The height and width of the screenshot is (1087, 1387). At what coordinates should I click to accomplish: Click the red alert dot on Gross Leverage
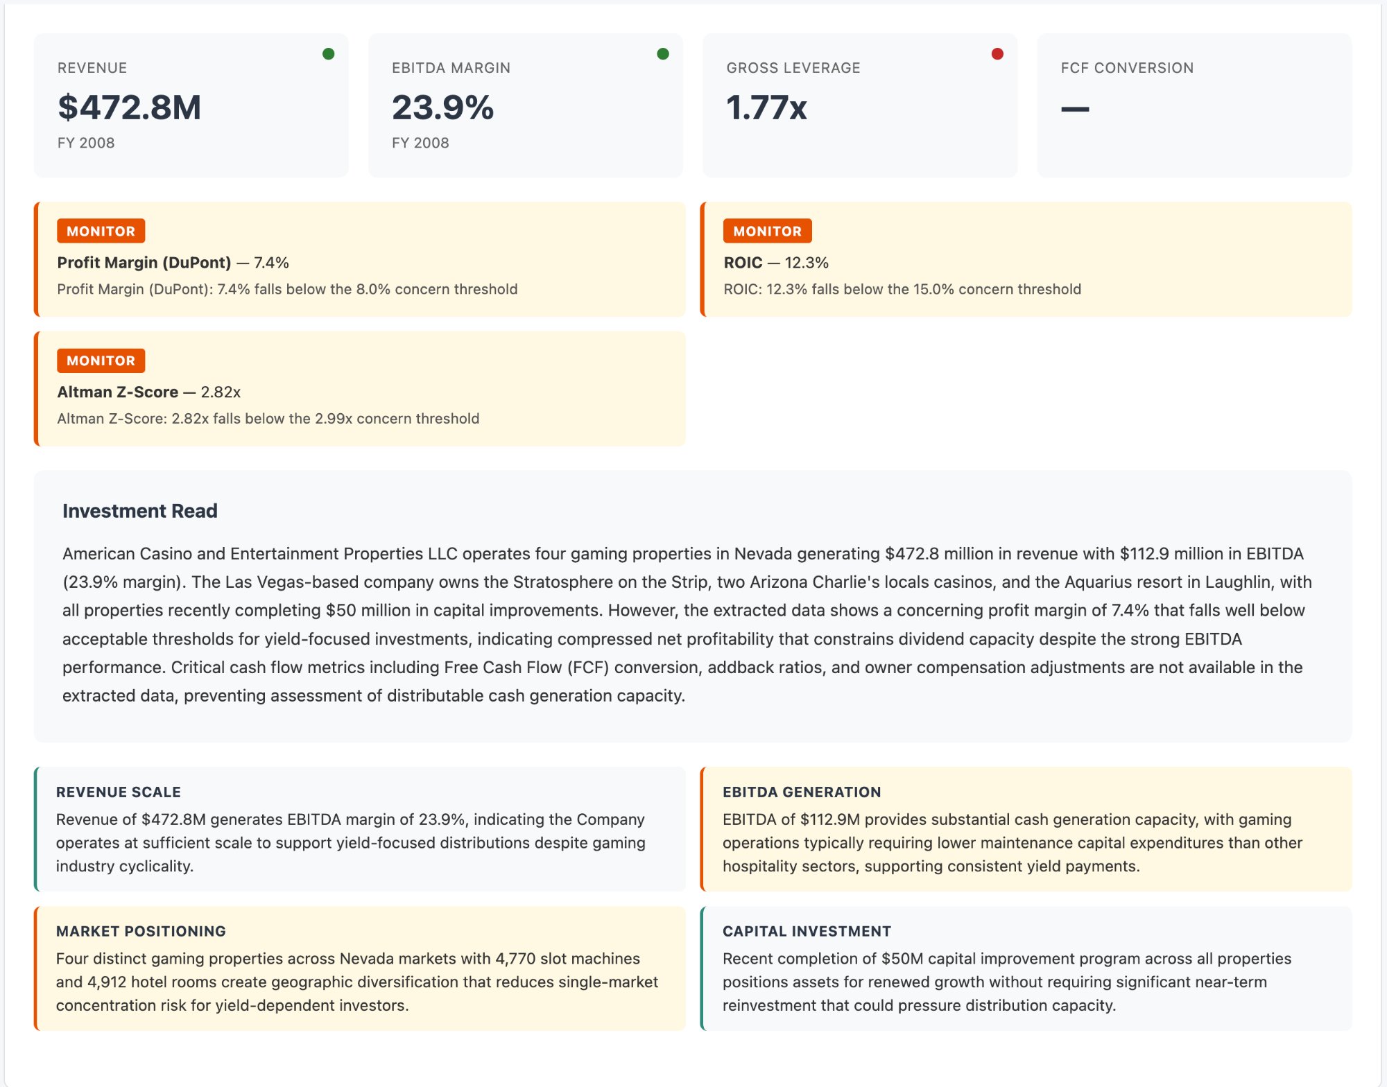click(x=997, y=55)
